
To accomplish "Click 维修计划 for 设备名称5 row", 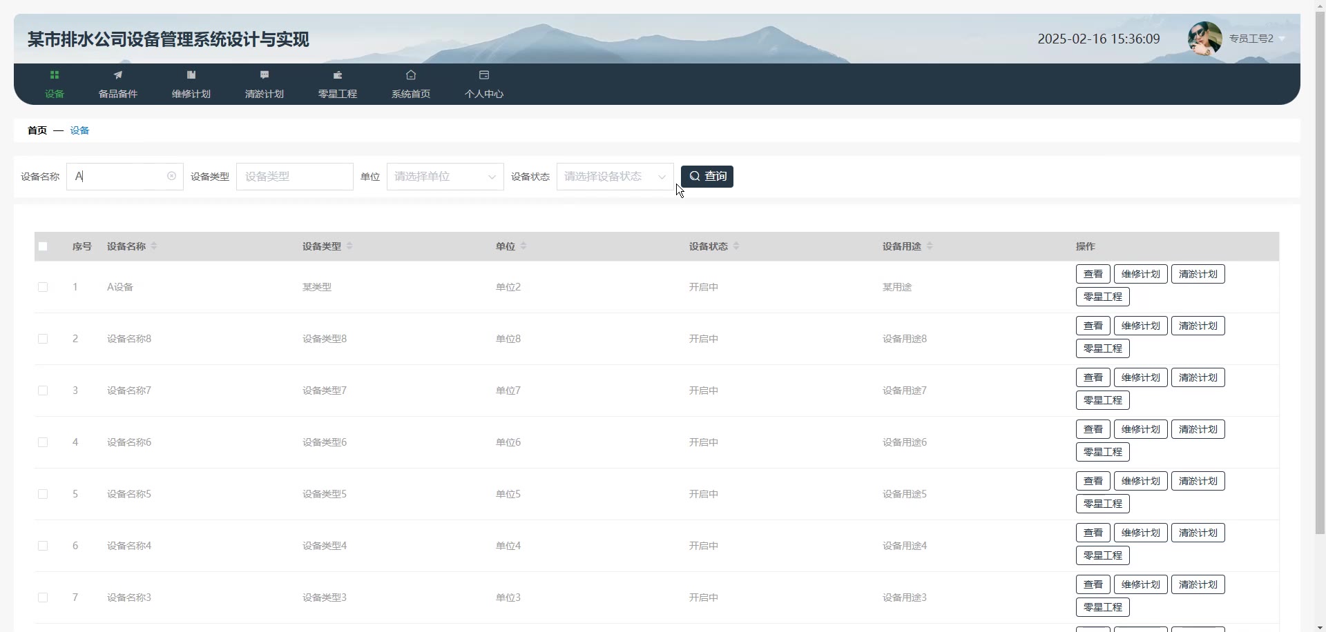I will click(x=1141, y=481).
